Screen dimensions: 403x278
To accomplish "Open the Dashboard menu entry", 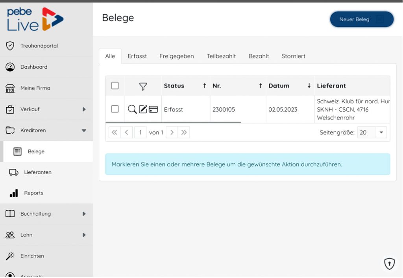I will click(x=46, y=67).
